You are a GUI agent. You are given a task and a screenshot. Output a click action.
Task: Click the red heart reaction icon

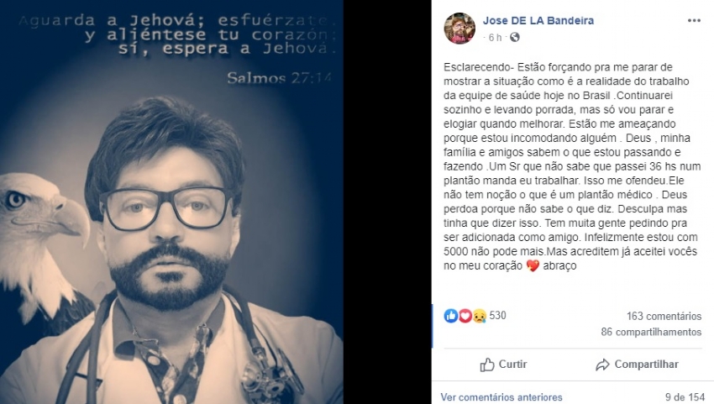(465, 316)
